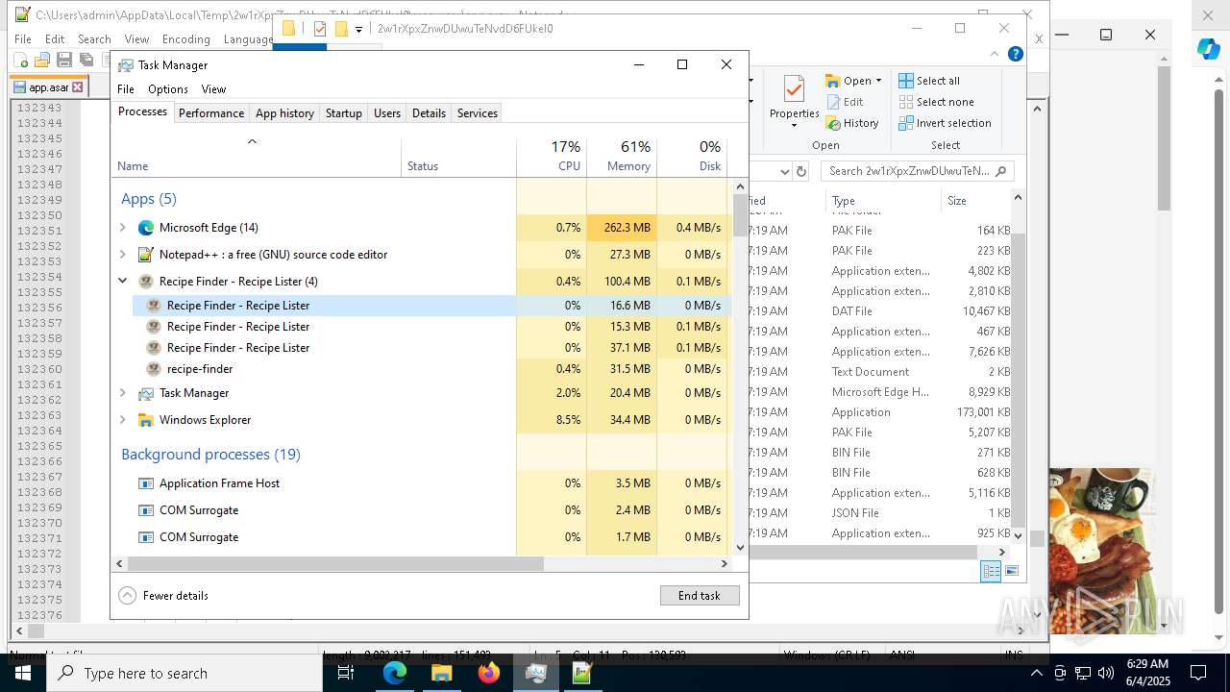This screenshot has height=692, width=1230.
Task: Switch to the Users tab
Action: coord(387,113)
